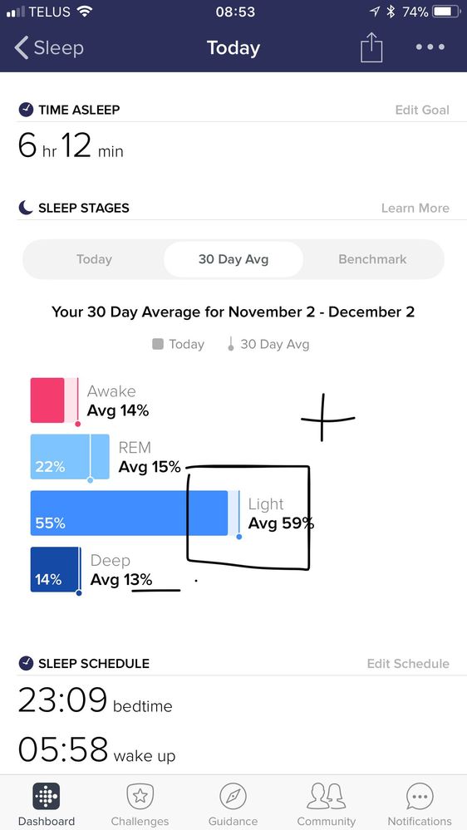Screen dimensions: 467x830
Task: Open the Dashboard tab icon
Action: pos(46,796)
